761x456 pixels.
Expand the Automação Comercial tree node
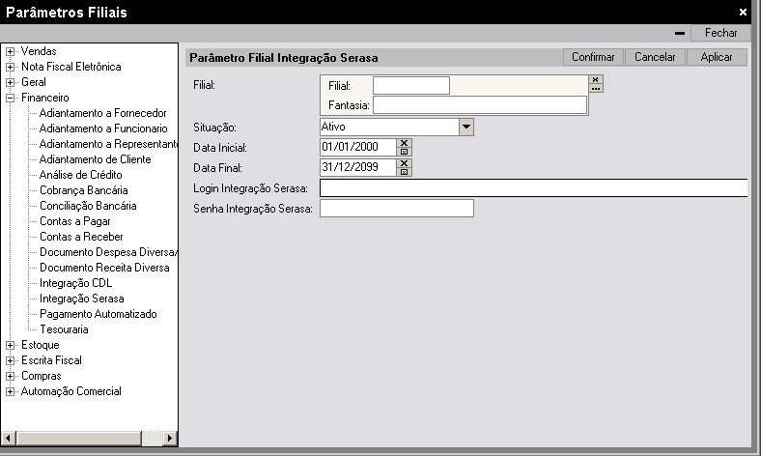pyautogui.click(x=10, y=392)
